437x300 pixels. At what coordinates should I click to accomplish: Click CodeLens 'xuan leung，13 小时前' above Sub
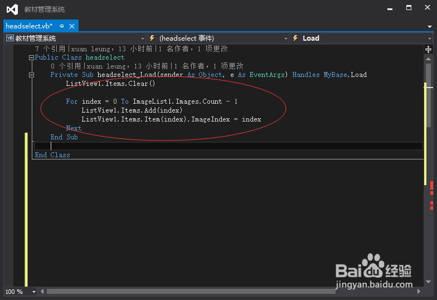click(128, 66)
